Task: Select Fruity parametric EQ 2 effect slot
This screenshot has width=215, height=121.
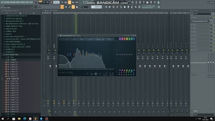Action: (x=200, y=21)
